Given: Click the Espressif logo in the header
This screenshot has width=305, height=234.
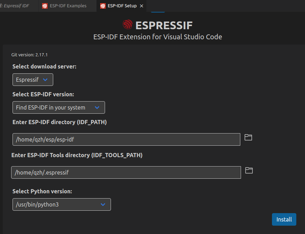Looking at the screenshot, I should tap(128, 24).
